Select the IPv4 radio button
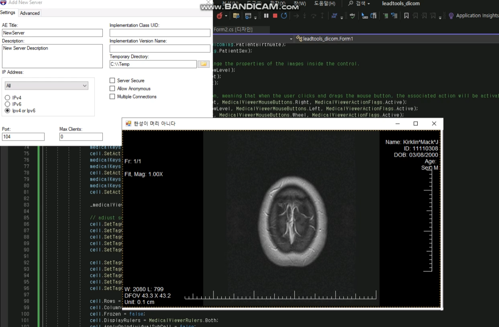The height and width of the screenshot is (327, 499). tap(7, 98)
